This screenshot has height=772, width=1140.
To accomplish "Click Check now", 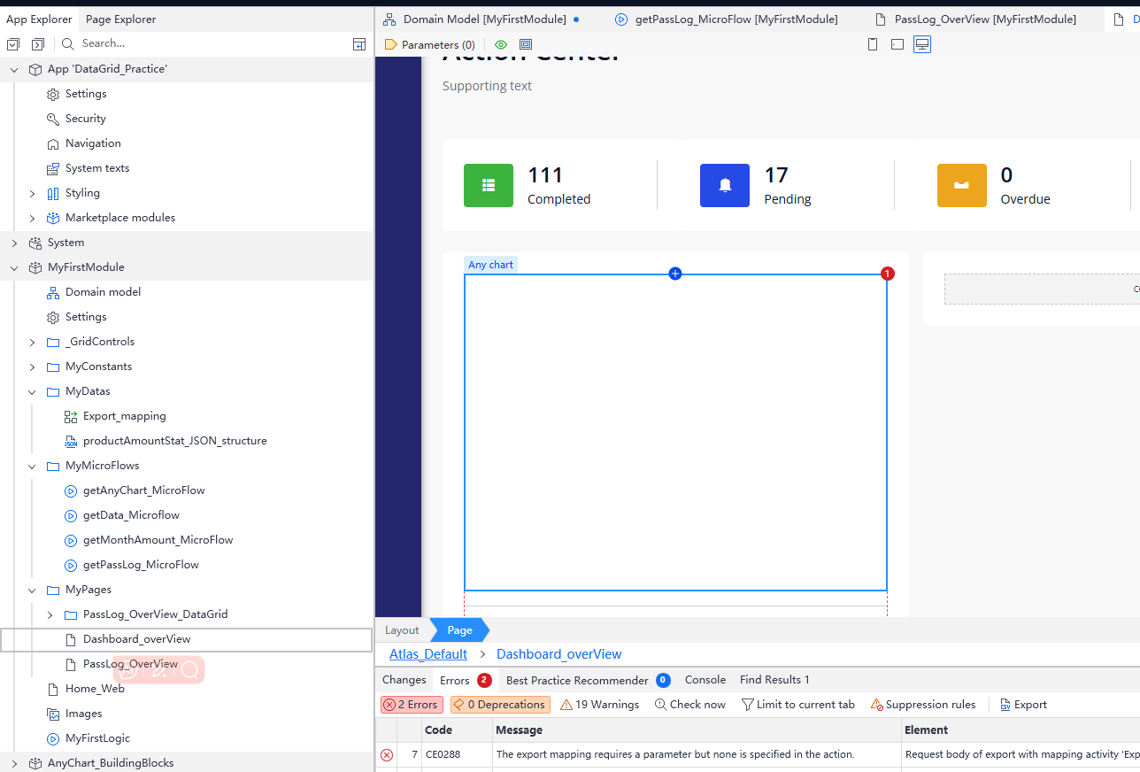I will pos(690,705).
